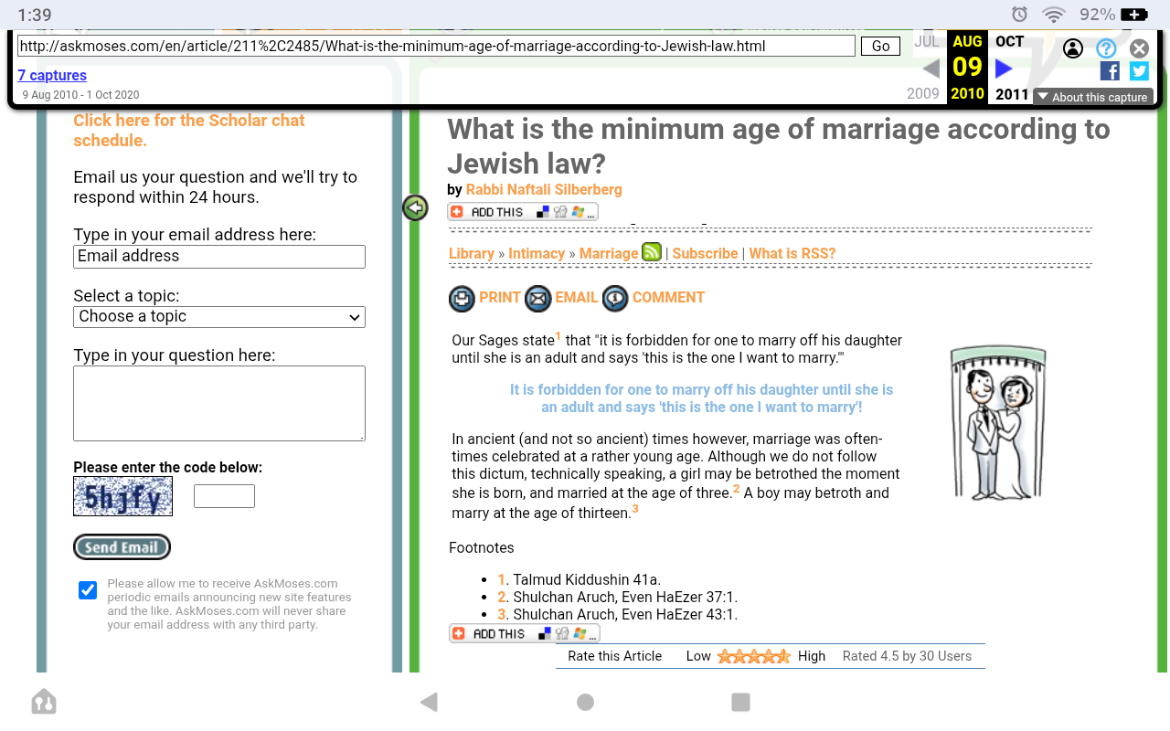Click the COMMENT link text
This screenshot has height=731, width=1170.
click(x=668, y=298)
